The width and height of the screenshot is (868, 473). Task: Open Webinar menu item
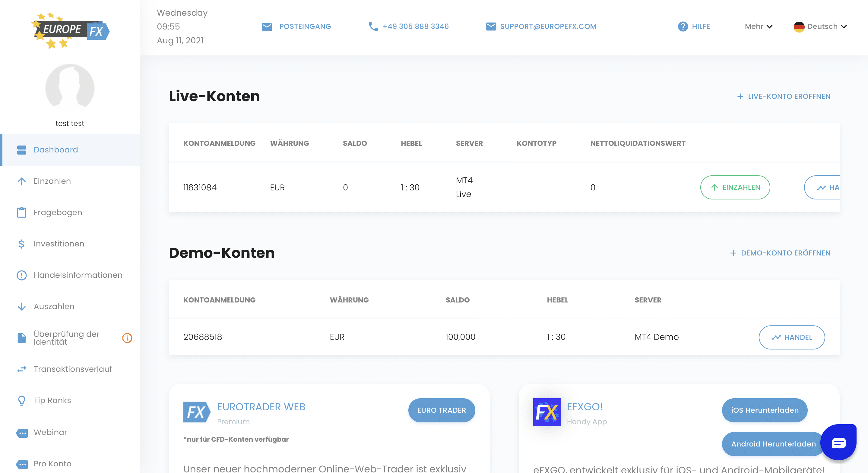click(x=70, y=433)
